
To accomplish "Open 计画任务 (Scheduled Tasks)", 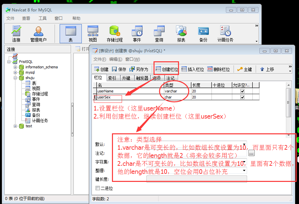I will tap(225, 33).
